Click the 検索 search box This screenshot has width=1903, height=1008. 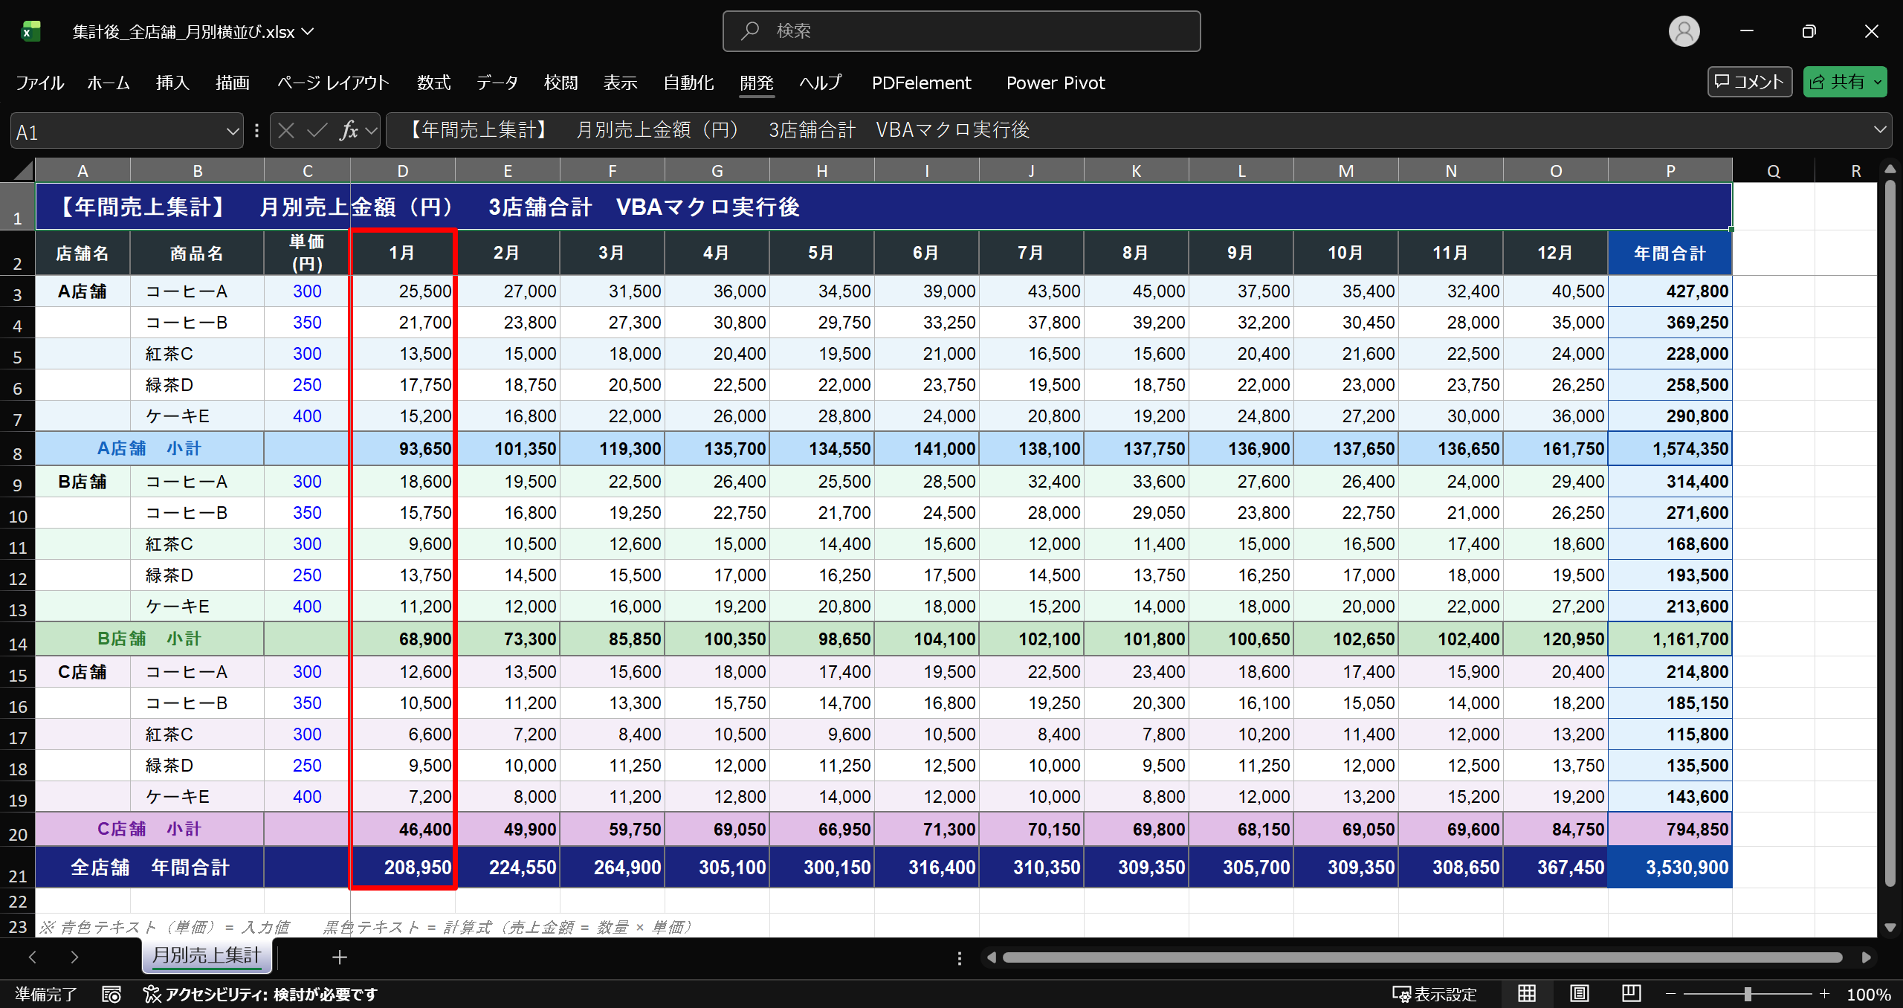click(961, 31)
